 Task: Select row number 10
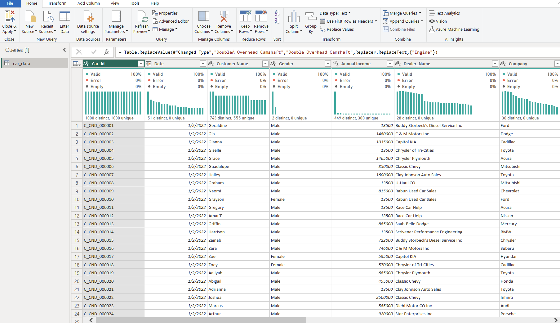(x=77, y=199)
